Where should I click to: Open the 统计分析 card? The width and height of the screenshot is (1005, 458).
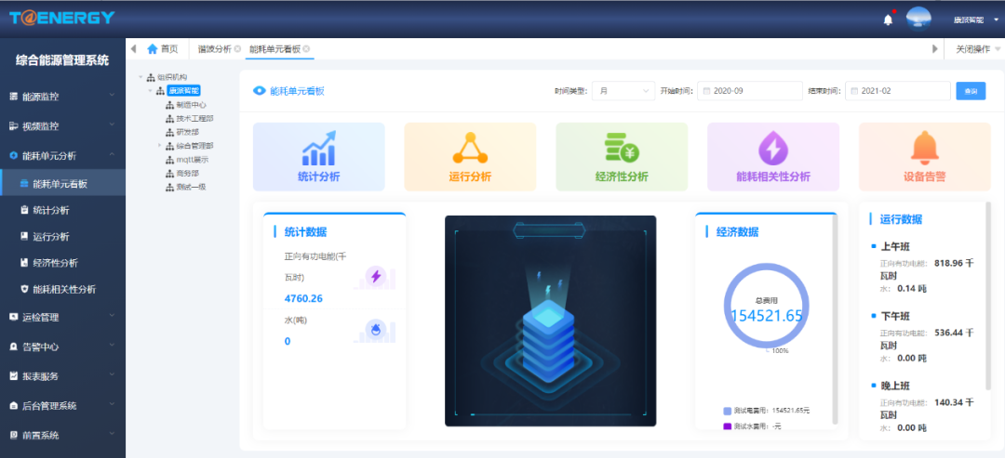[x=319, y=157]
